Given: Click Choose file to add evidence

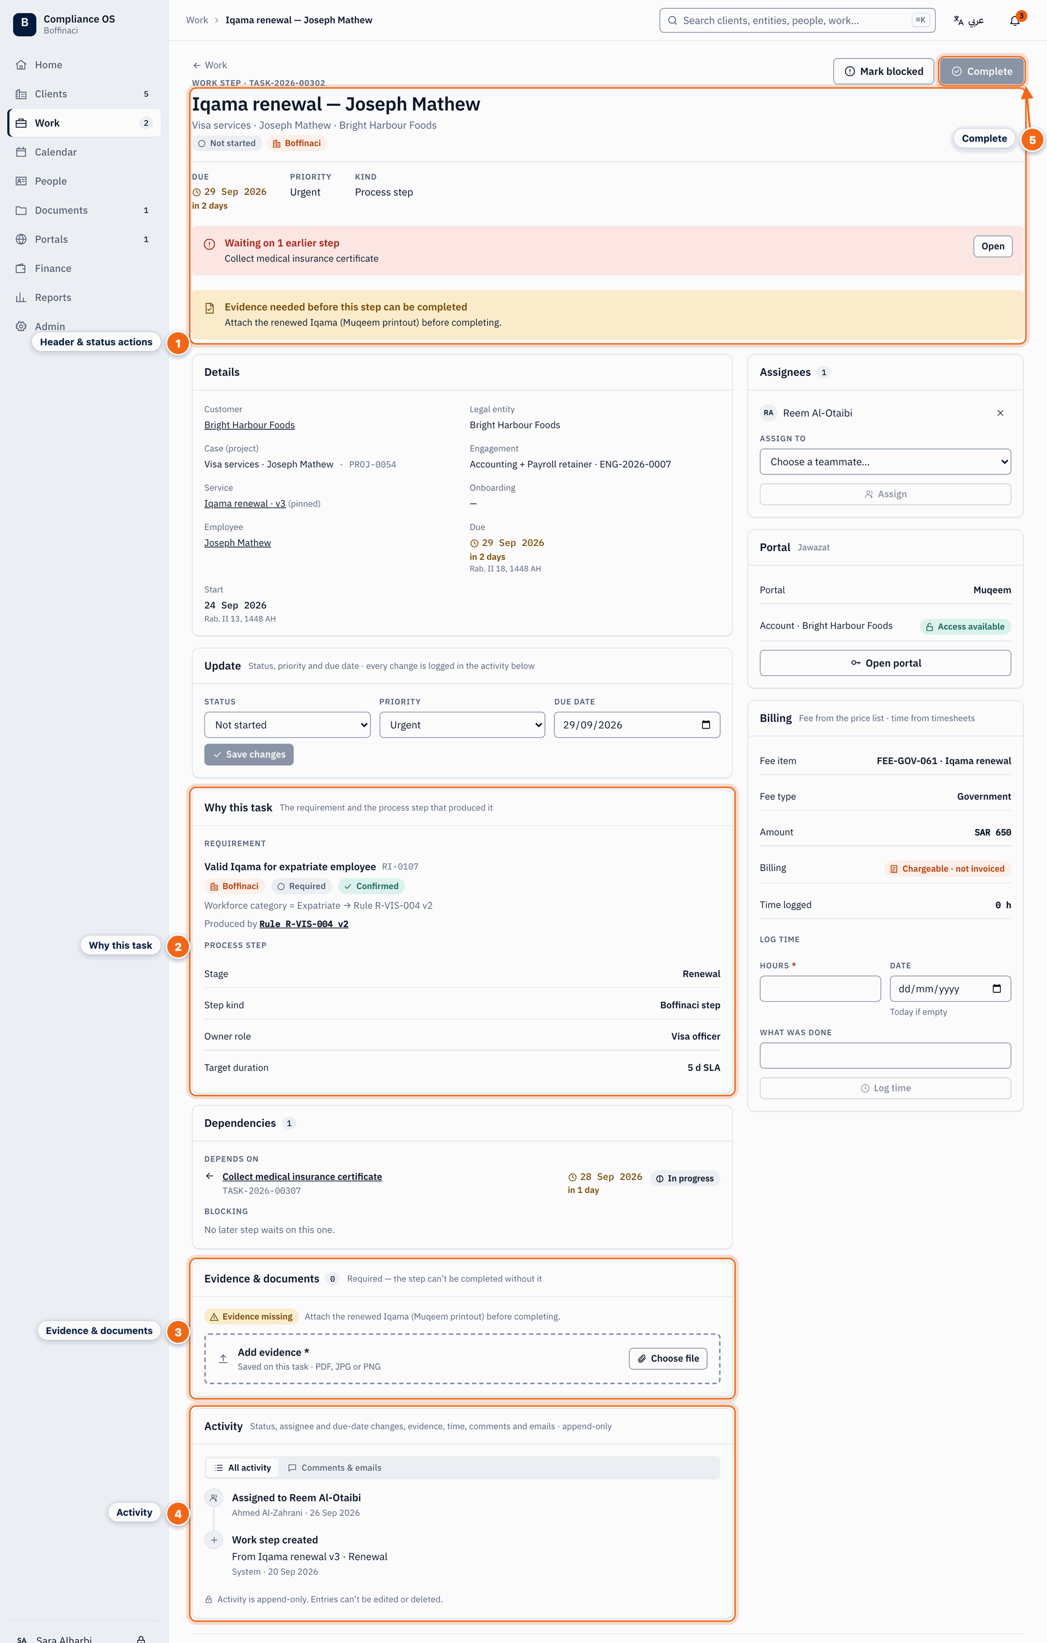Looking at the screenshot, I should (667, 1359).
